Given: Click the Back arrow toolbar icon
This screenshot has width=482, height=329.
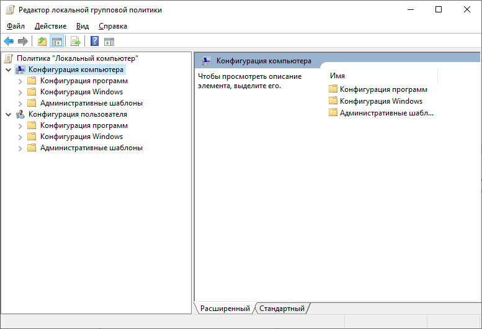Looking at the screenshot, I should (x=9, y=42).
